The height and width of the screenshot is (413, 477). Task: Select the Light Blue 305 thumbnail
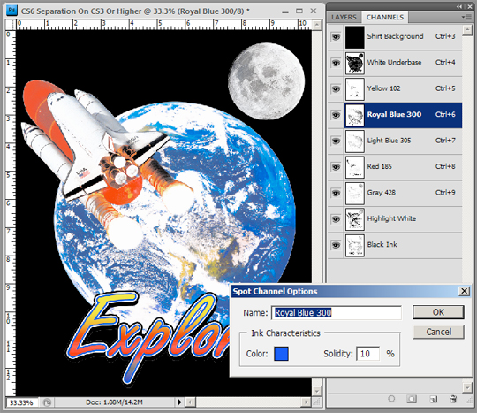[x=355, y=141]
